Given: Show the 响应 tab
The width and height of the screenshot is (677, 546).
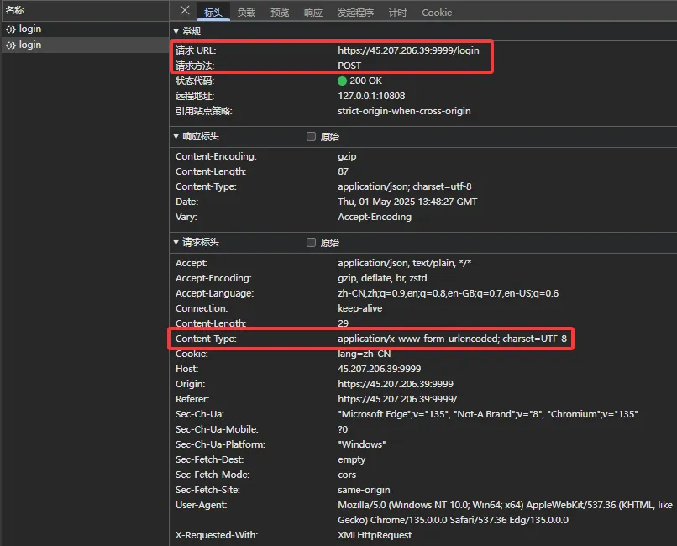Looking at the screenshot, I should click(313, 13).
